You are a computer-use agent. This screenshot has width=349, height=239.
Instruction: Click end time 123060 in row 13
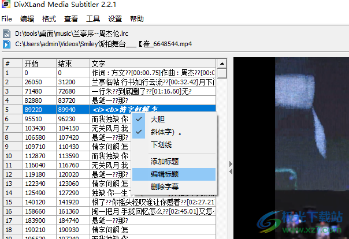73,184
